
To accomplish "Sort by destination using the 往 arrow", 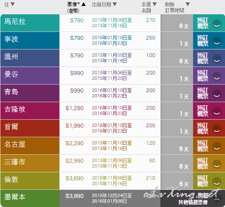I will tap(13, 4).
